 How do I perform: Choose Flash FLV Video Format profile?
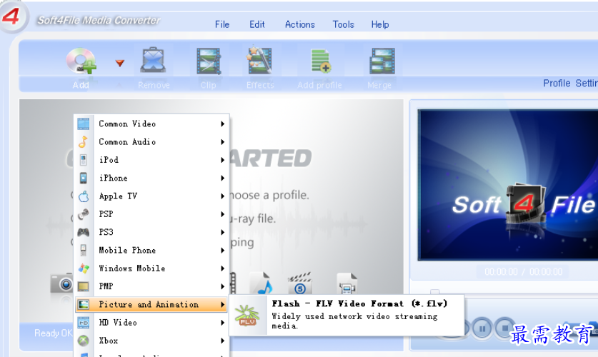(347, 315)
